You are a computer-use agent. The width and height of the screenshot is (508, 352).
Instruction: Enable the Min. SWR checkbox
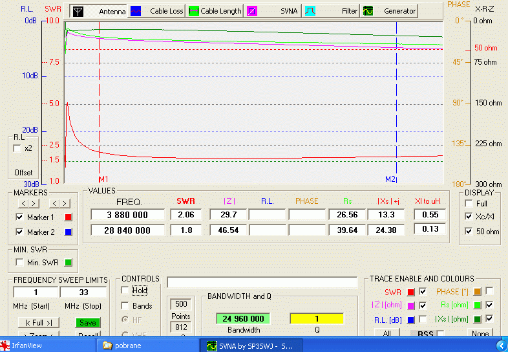pyautogui.click(x=18, y=262)
